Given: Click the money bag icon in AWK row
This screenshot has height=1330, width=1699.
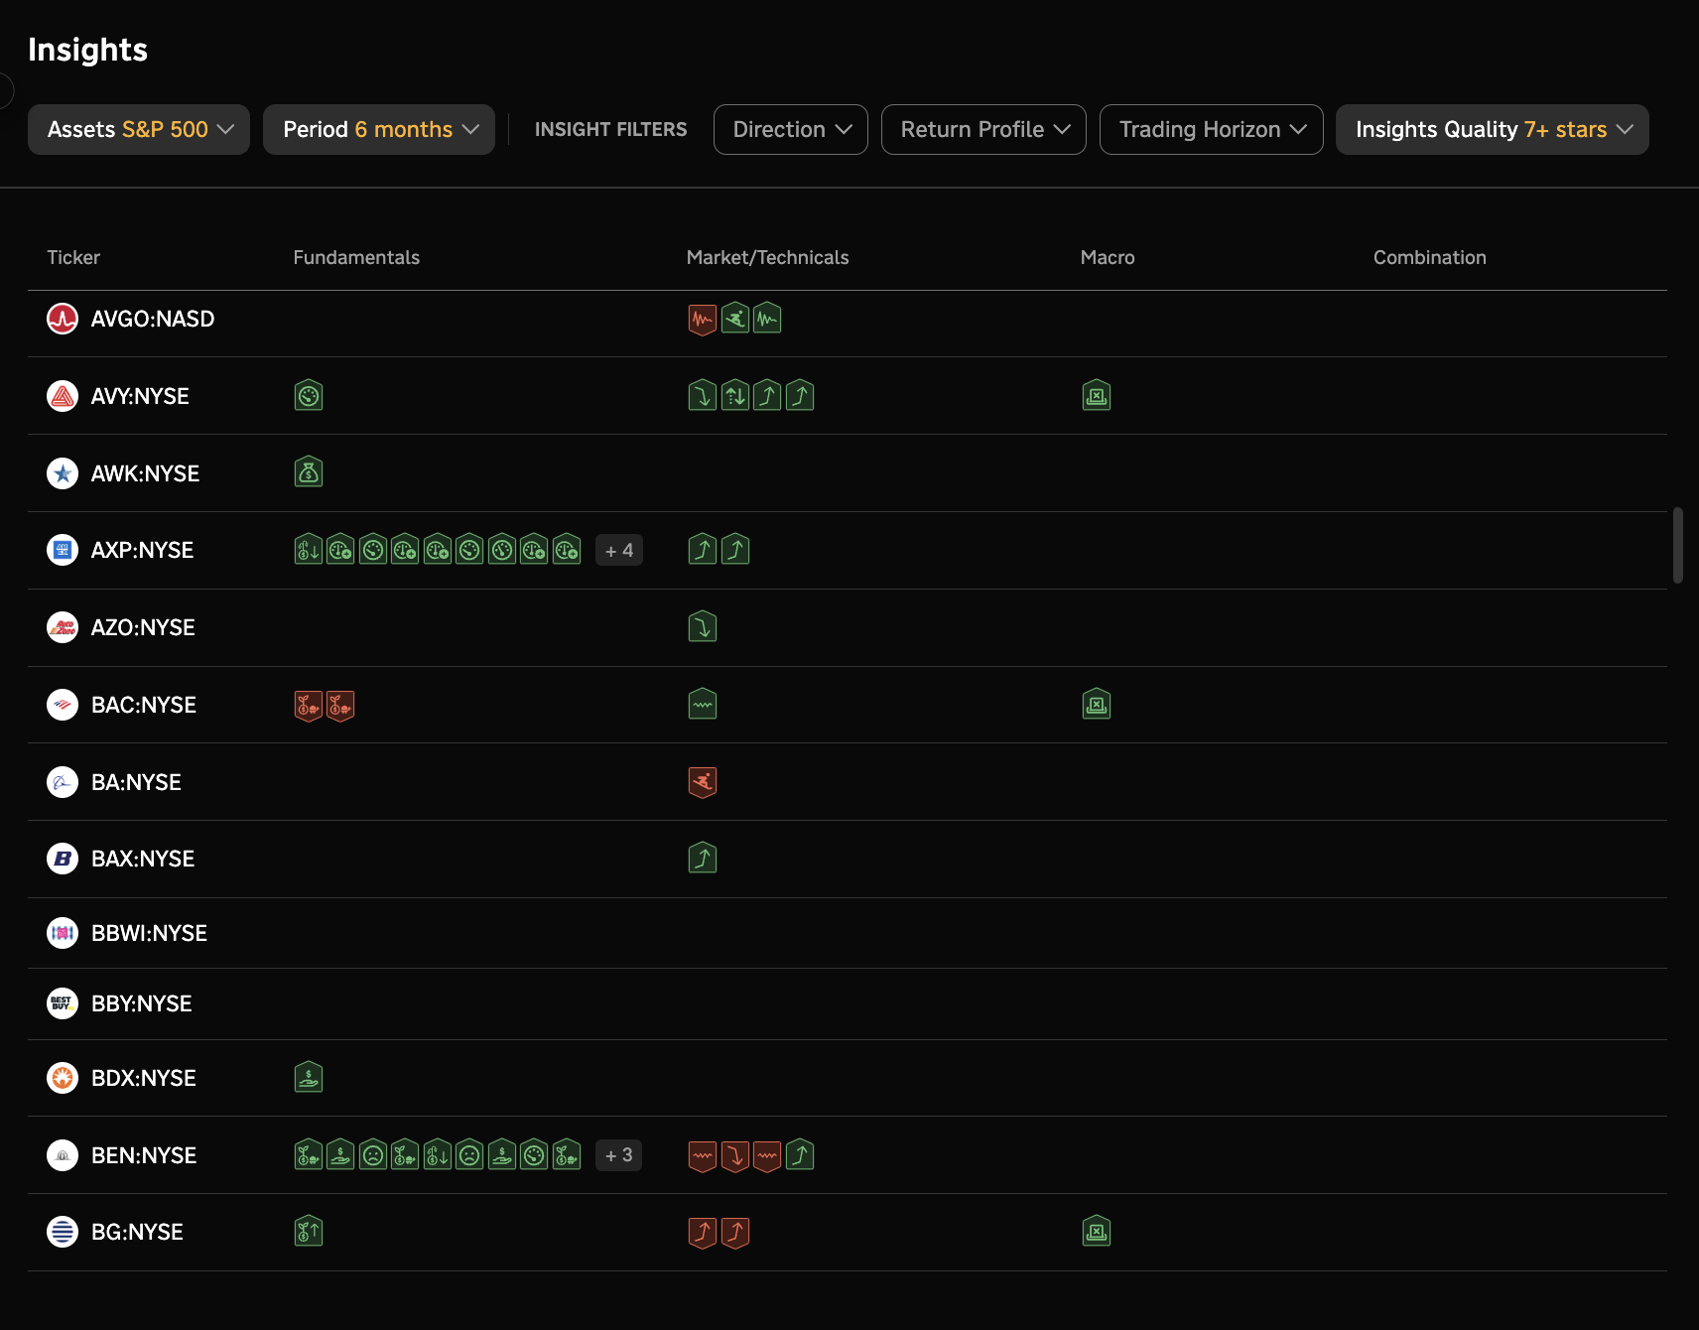Looking at the screenshot, I should [309, 472].
